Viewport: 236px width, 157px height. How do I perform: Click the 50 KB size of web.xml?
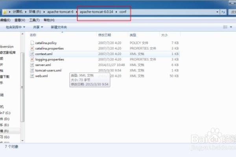coord(174,76)
